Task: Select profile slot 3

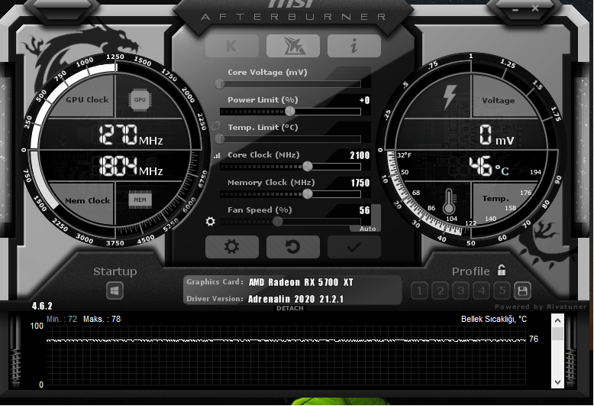Action: pyautogui.click(x=460, y=291)
